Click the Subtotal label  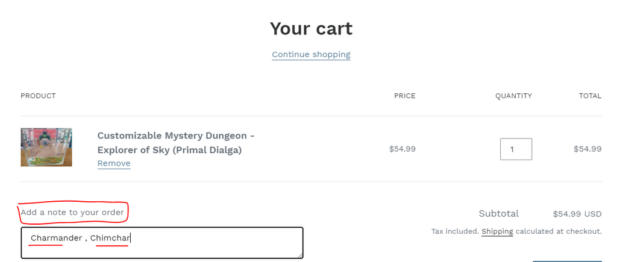(x=498, y=214)
